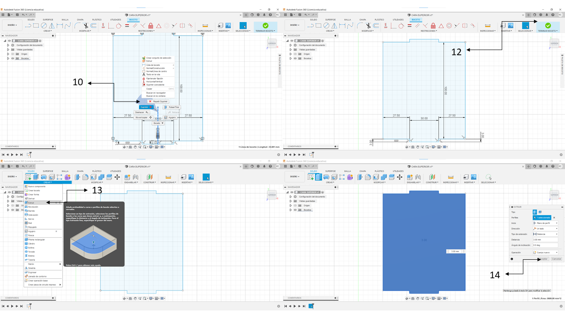The image size is (565, 318).
Task: Click the Repetir Suprimir button
Action: click(158, 101)
